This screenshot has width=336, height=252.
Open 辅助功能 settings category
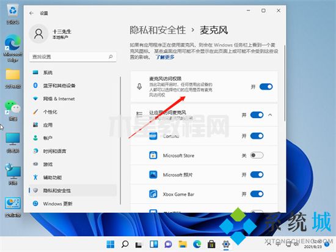pyautogui.click(x=73, y=177)
